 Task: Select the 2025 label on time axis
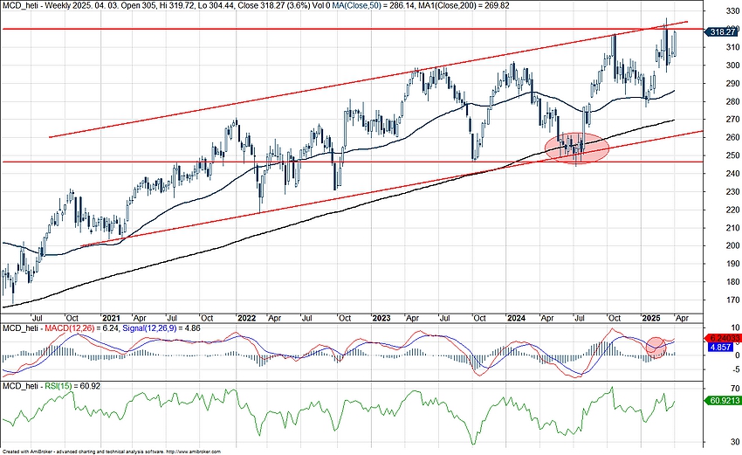point(651,317)
